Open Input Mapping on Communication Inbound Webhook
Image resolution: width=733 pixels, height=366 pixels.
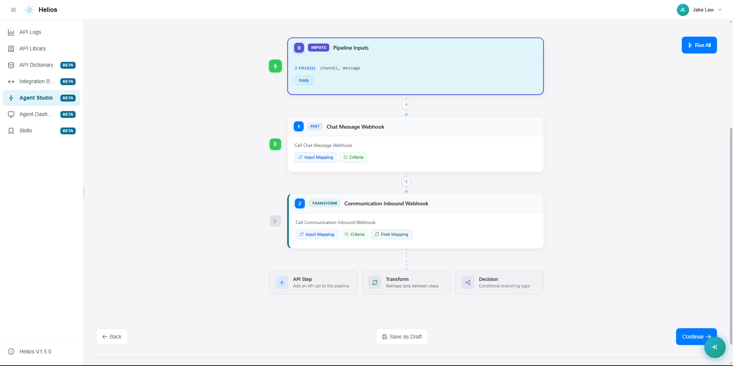pyautogui.click(x=317, y=234)
